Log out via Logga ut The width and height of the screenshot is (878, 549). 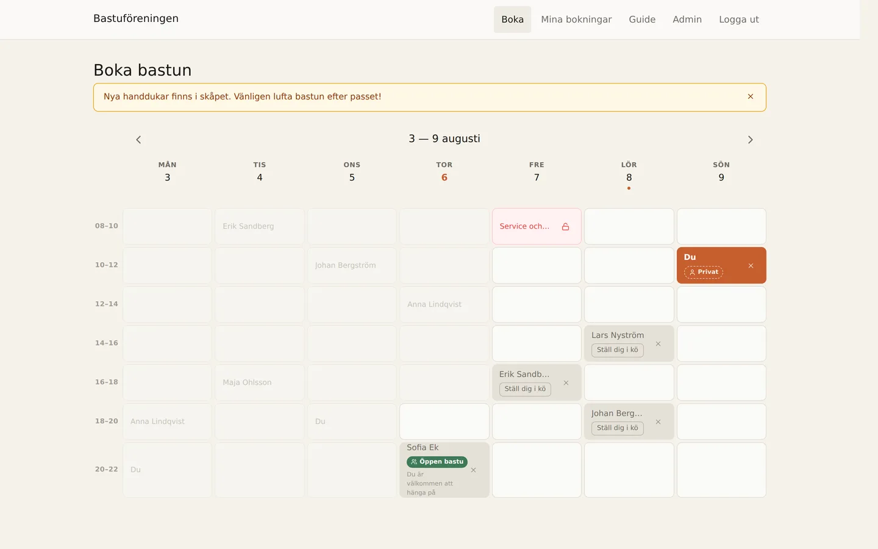(x=739, y=20)
